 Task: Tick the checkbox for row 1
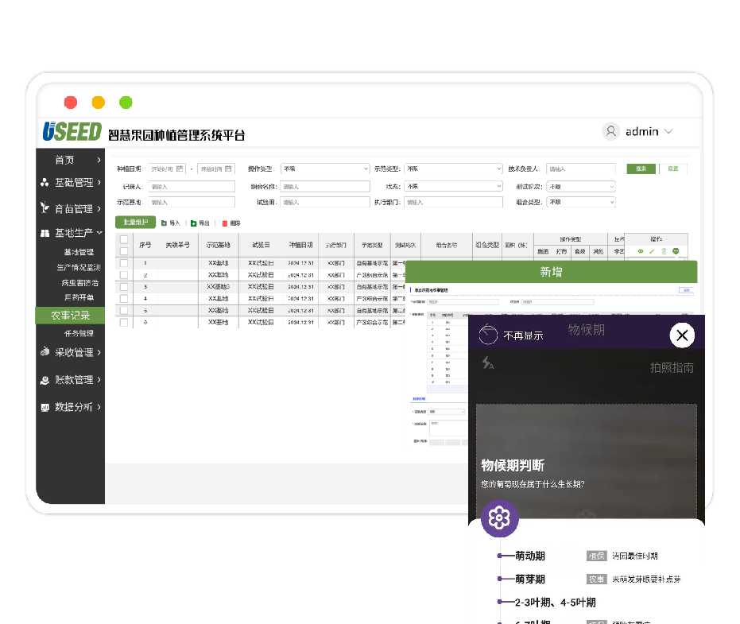pyautogui.click(x=124, y=263)
